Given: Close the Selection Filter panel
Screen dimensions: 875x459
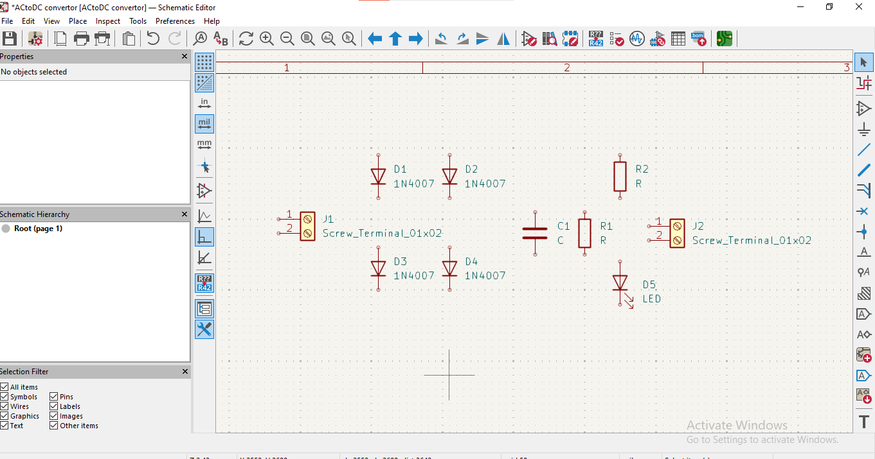Looking at the screenshot, I should [x=185, y=372].
